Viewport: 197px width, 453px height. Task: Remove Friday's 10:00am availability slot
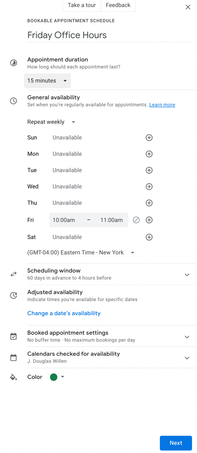click(x=136, y=220)
